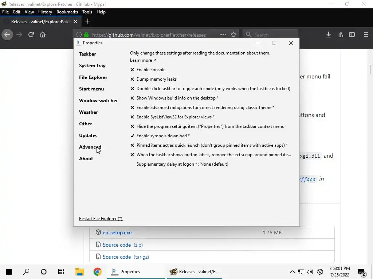This screenshot has width=373, height=279.
Task: Enable SysListView32 for Explorer views
Action: (172, 117)
